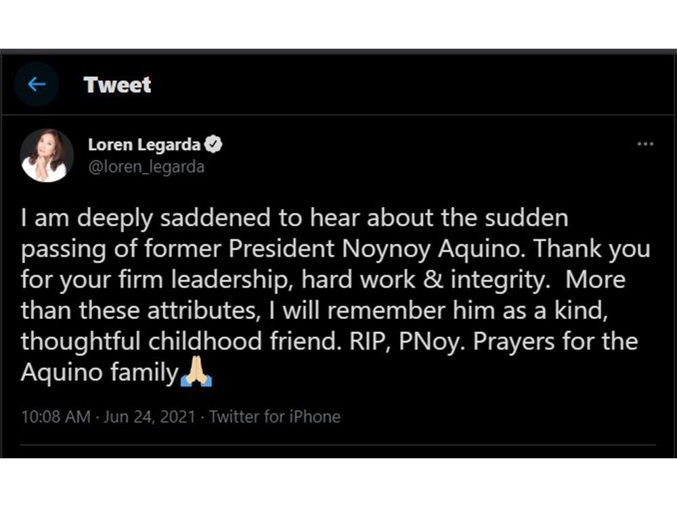Select the tweet body text
This screenshot has width=677, height=507.
point(332,291)
